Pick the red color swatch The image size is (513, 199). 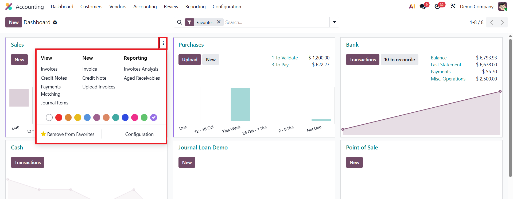click(59, 117)
